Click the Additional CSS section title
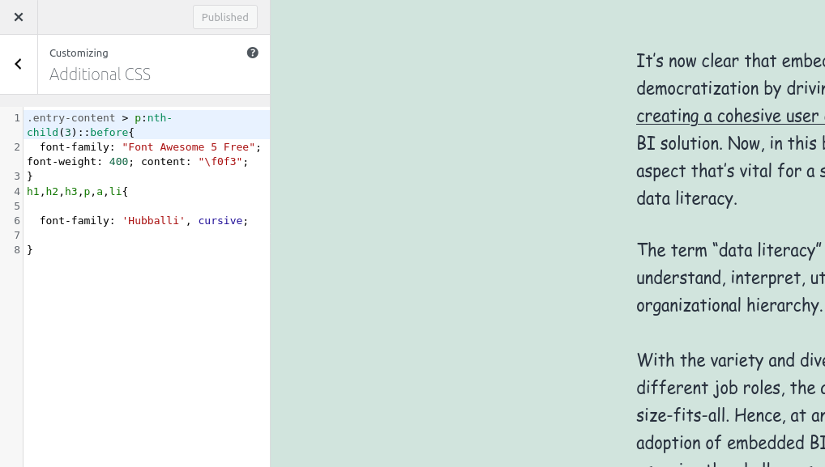 pyautogui.click(x=100, y=74)
